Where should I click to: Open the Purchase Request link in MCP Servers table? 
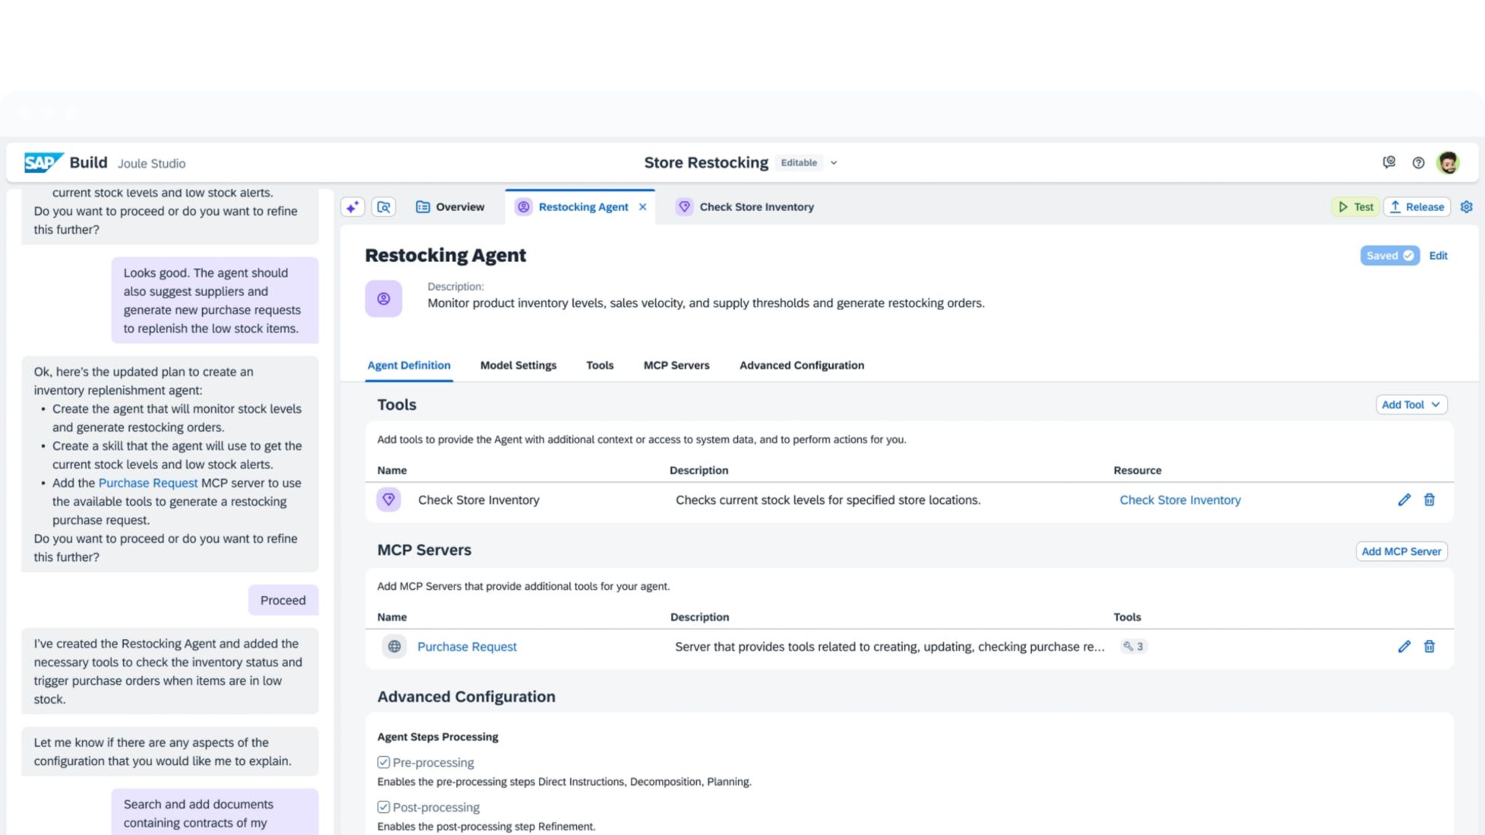coord(467,647)
